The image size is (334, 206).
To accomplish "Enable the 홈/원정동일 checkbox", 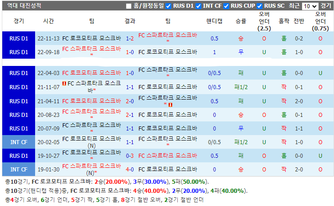I will 128,6.
